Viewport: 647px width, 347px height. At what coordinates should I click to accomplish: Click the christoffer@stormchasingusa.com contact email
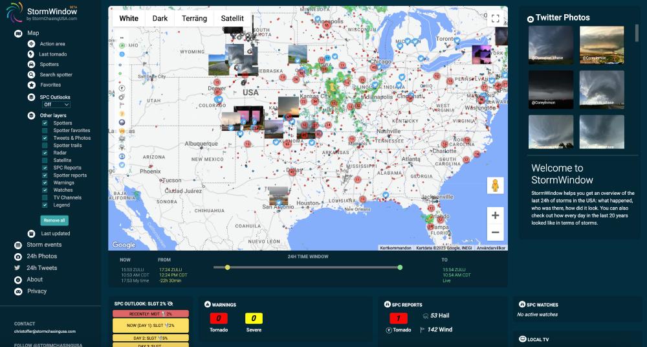(x=45, y=331)
